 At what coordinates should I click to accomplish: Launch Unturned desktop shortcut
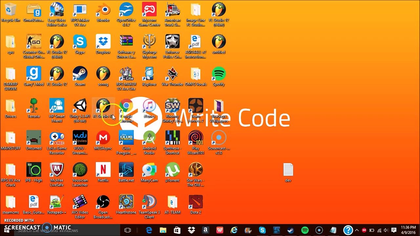(34, 141)
